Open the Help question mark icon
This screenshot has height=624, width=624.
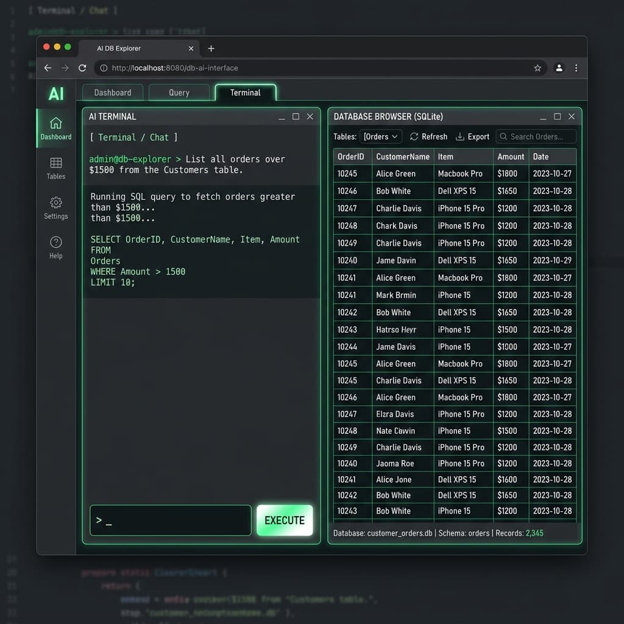point(55,242)
